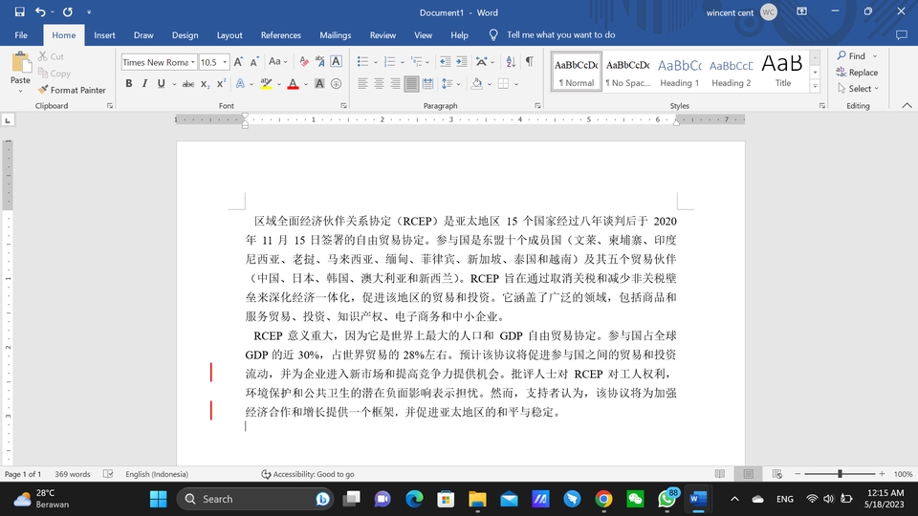
Task: Switch to the Layout tab
Action: pyautogui.click(x=229, y=35)
